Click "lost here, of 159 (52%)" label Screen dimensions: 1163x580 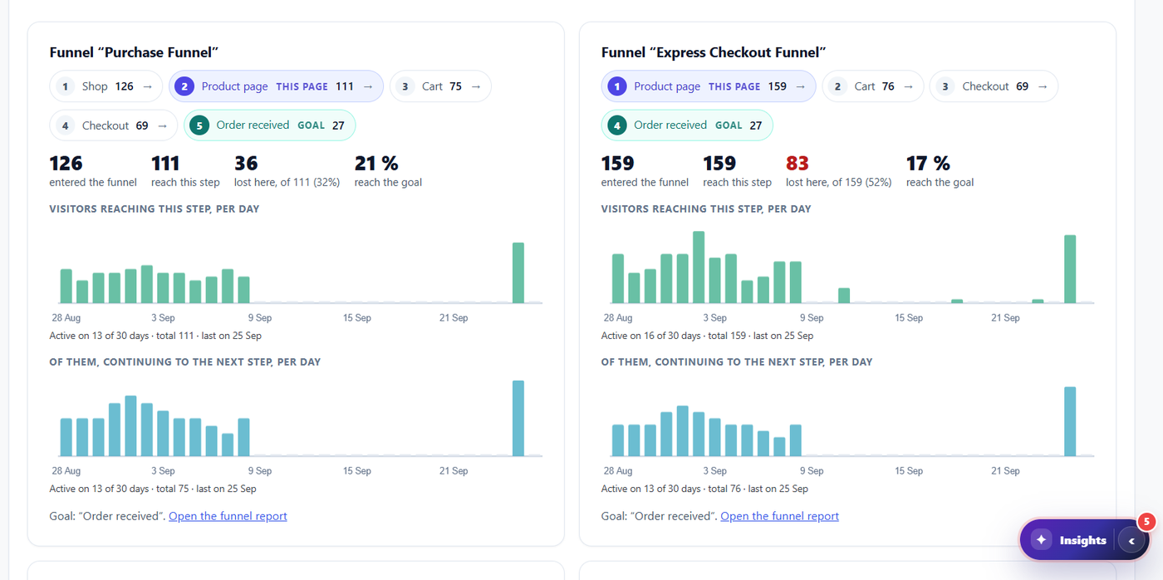tap(839, 182)
